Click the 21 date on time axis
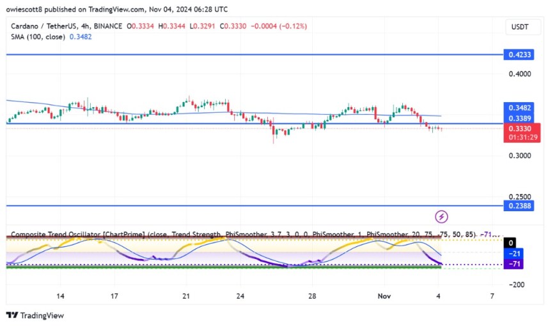 pos(186,297)
